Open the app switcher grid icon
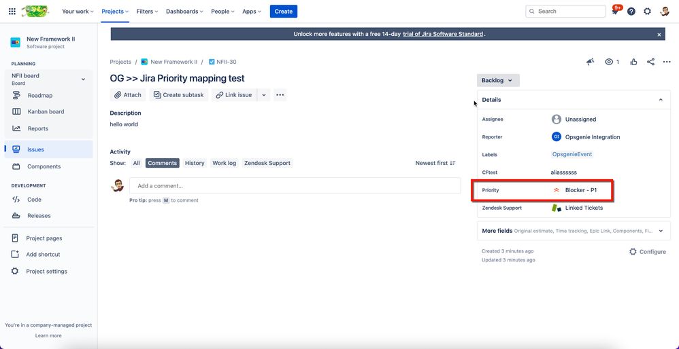Screen dimensions: 679x349 coord(12,12)
